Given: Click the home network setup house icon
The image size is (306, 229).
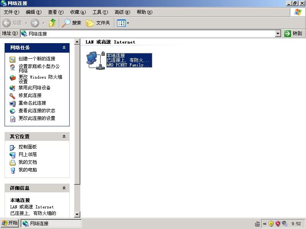Looking at the screenshot, I should [13, 67].
